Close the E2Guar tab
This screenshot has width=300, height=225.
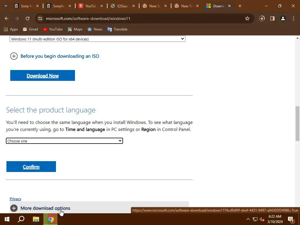point(134,6)
